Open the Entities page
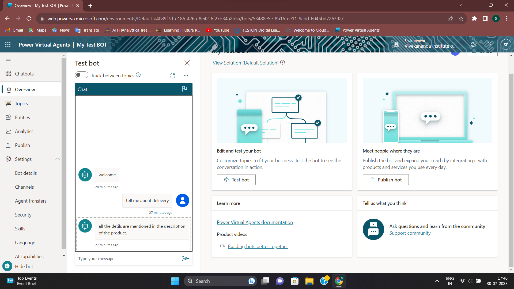 (22, 117)
